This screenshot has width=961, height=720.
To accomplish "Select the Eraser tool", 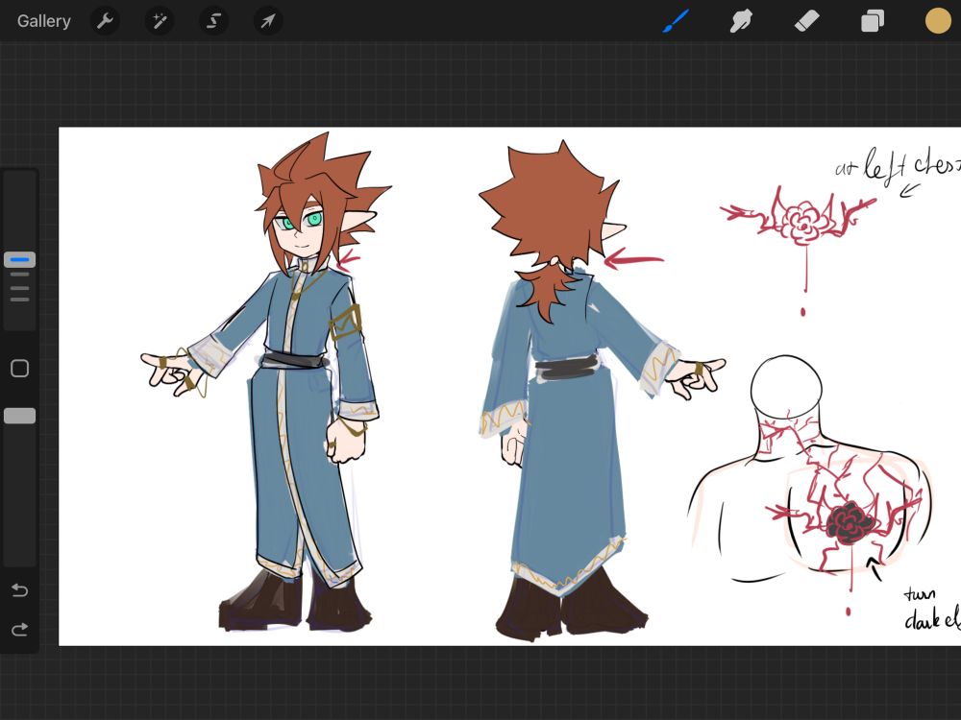I will tap(806, 21).
